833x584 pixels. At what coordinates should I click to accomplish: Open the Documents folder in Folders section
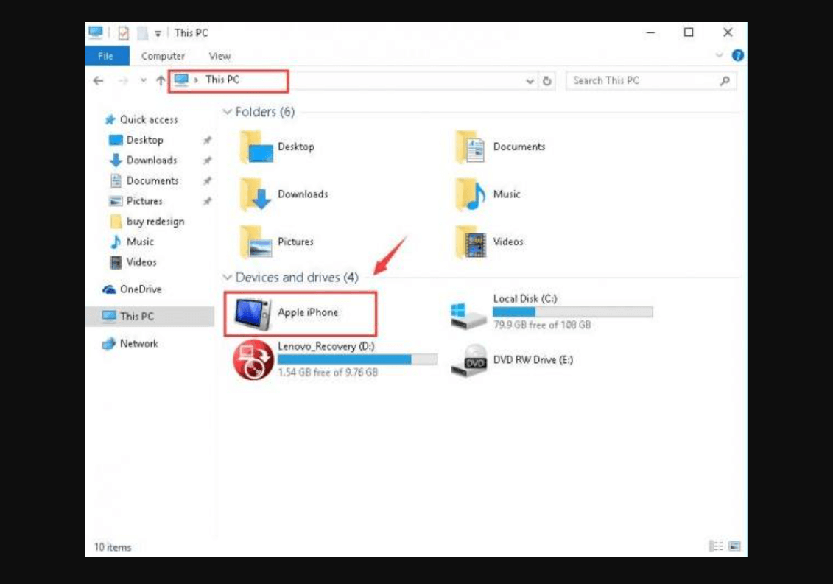(x=500, y=147)
